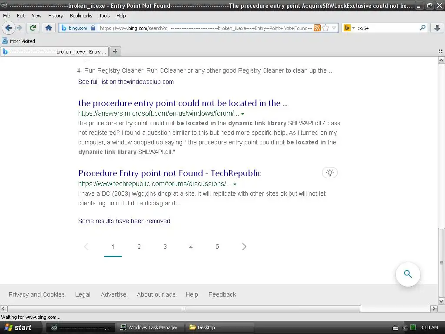Open the Feedback footer link
The image size is (445, 334).
pyautogui.click(x=222, y=294)
